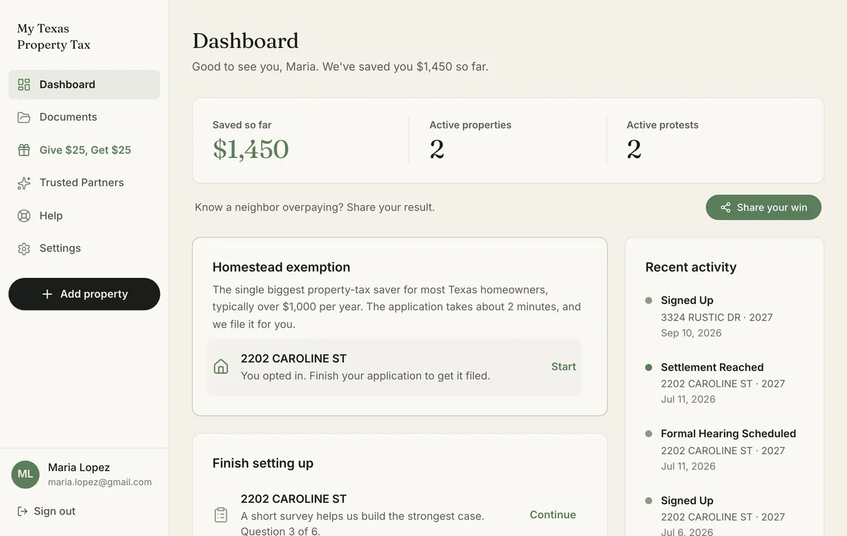Sign out of the account
This screenshot has height=536, width=847.
(x=46, y=511)
